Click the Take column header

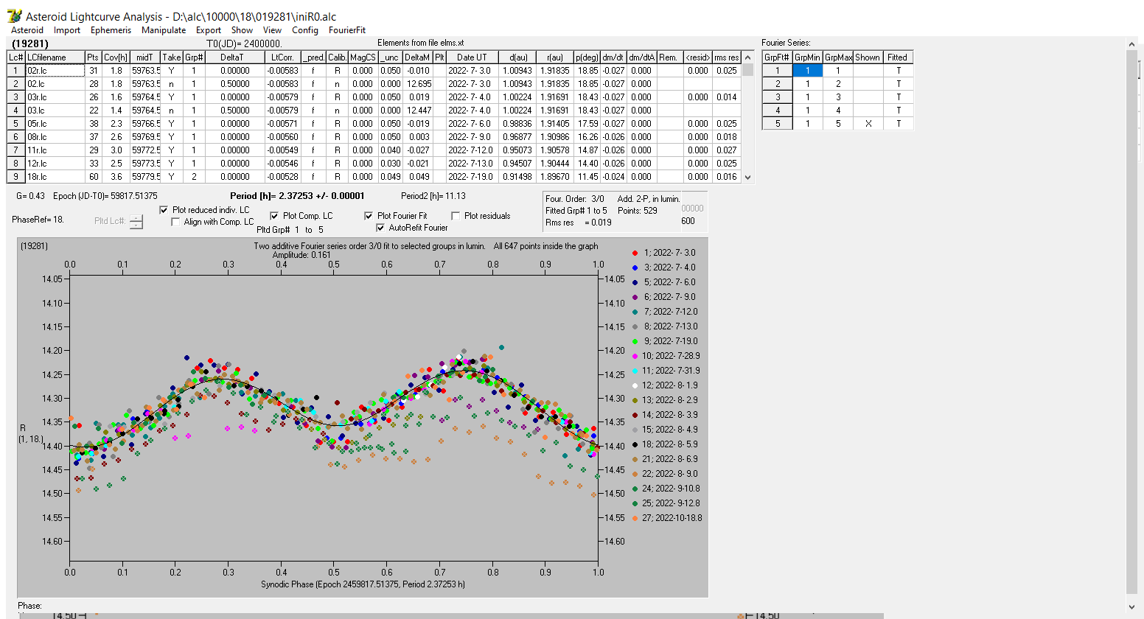pyautogui.click(x=171, y=57)
